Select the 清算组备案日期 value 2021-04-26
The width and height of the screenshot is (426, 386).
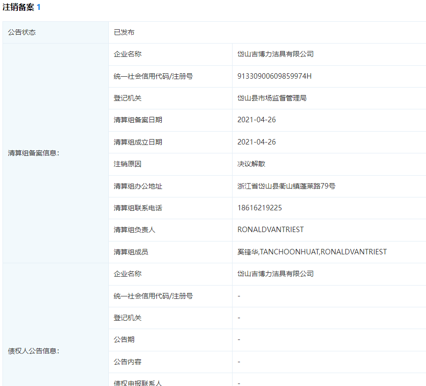click(x=256, y=120)
